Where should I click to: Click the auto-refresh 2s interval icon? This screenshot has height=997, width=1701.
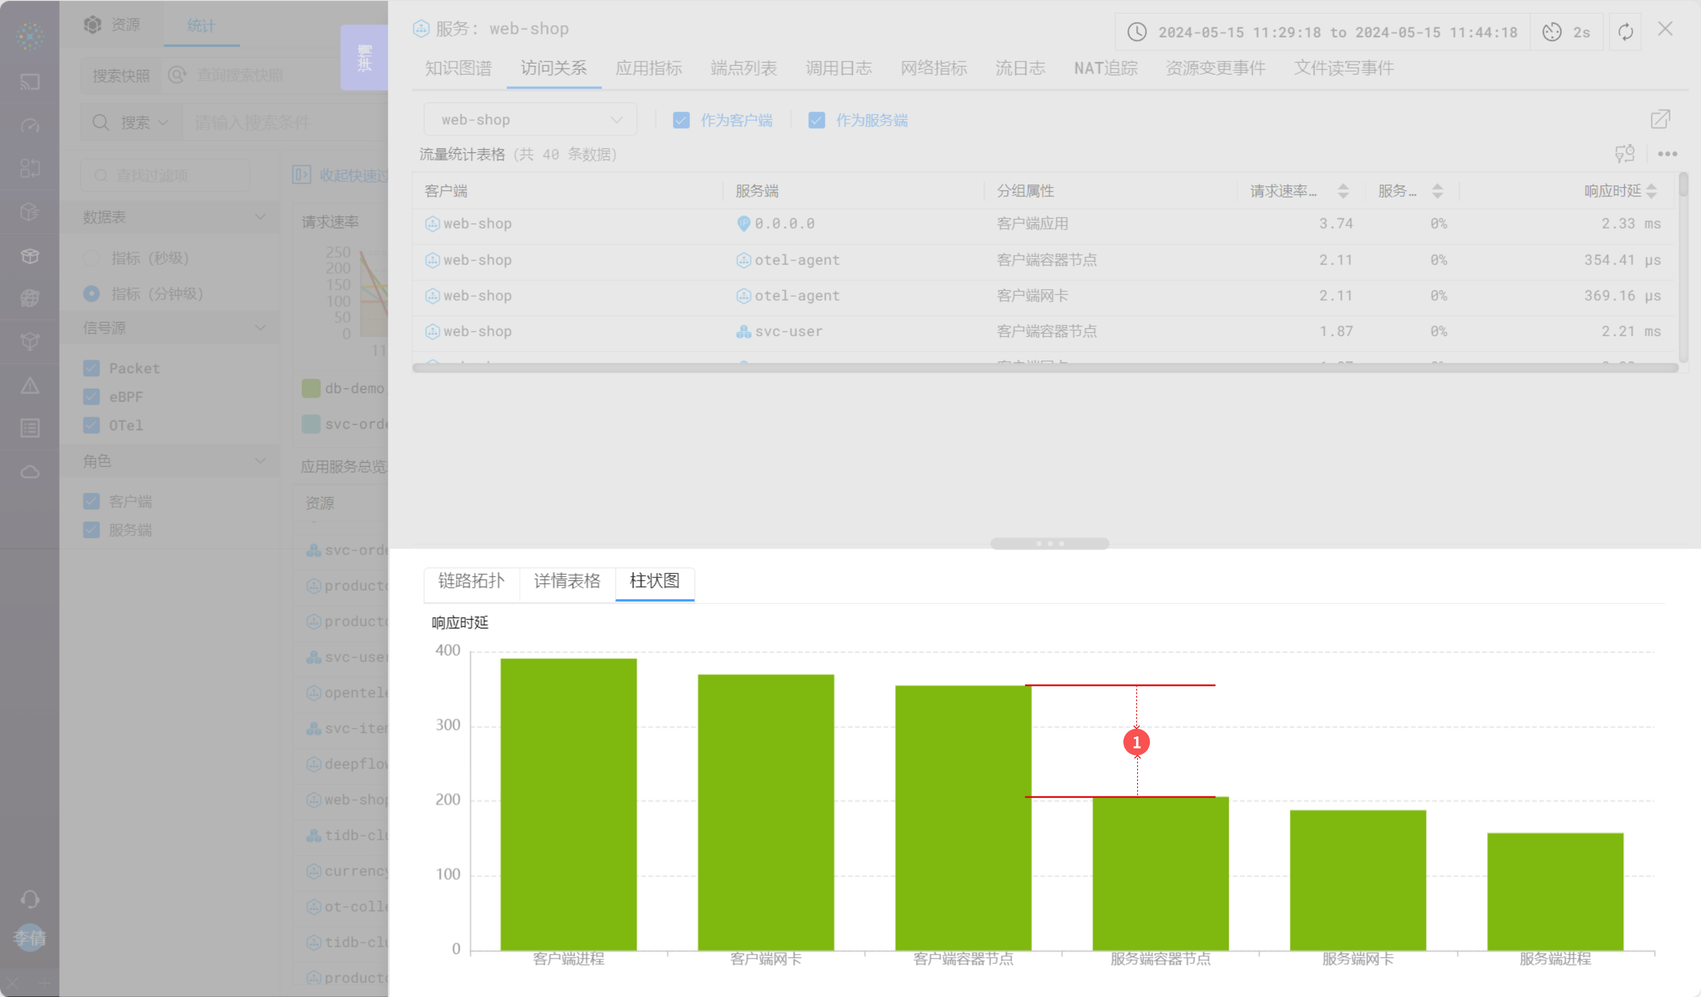point(1552,32)
